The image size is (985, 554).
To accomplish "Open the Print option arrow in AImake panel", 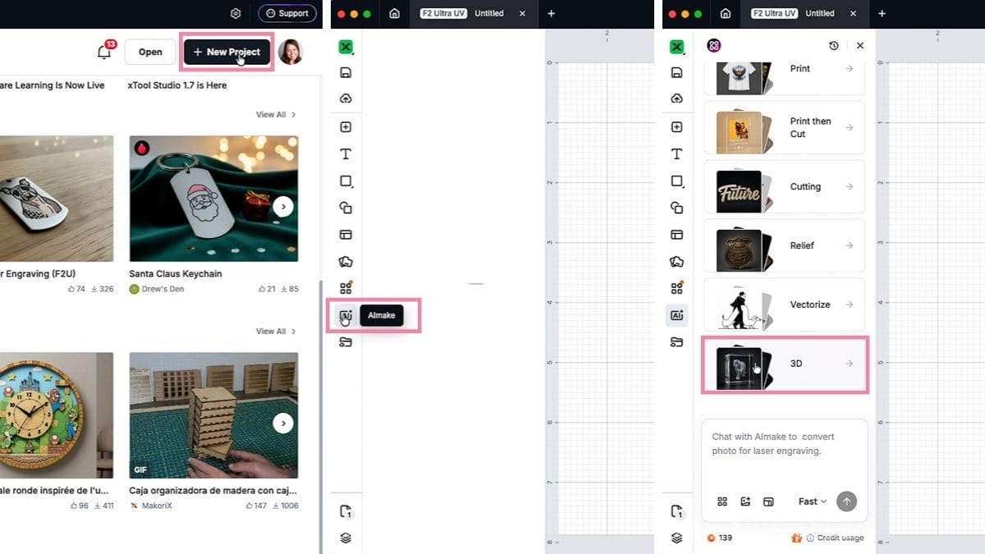I will pyautogui.click(x=850, y=69).
